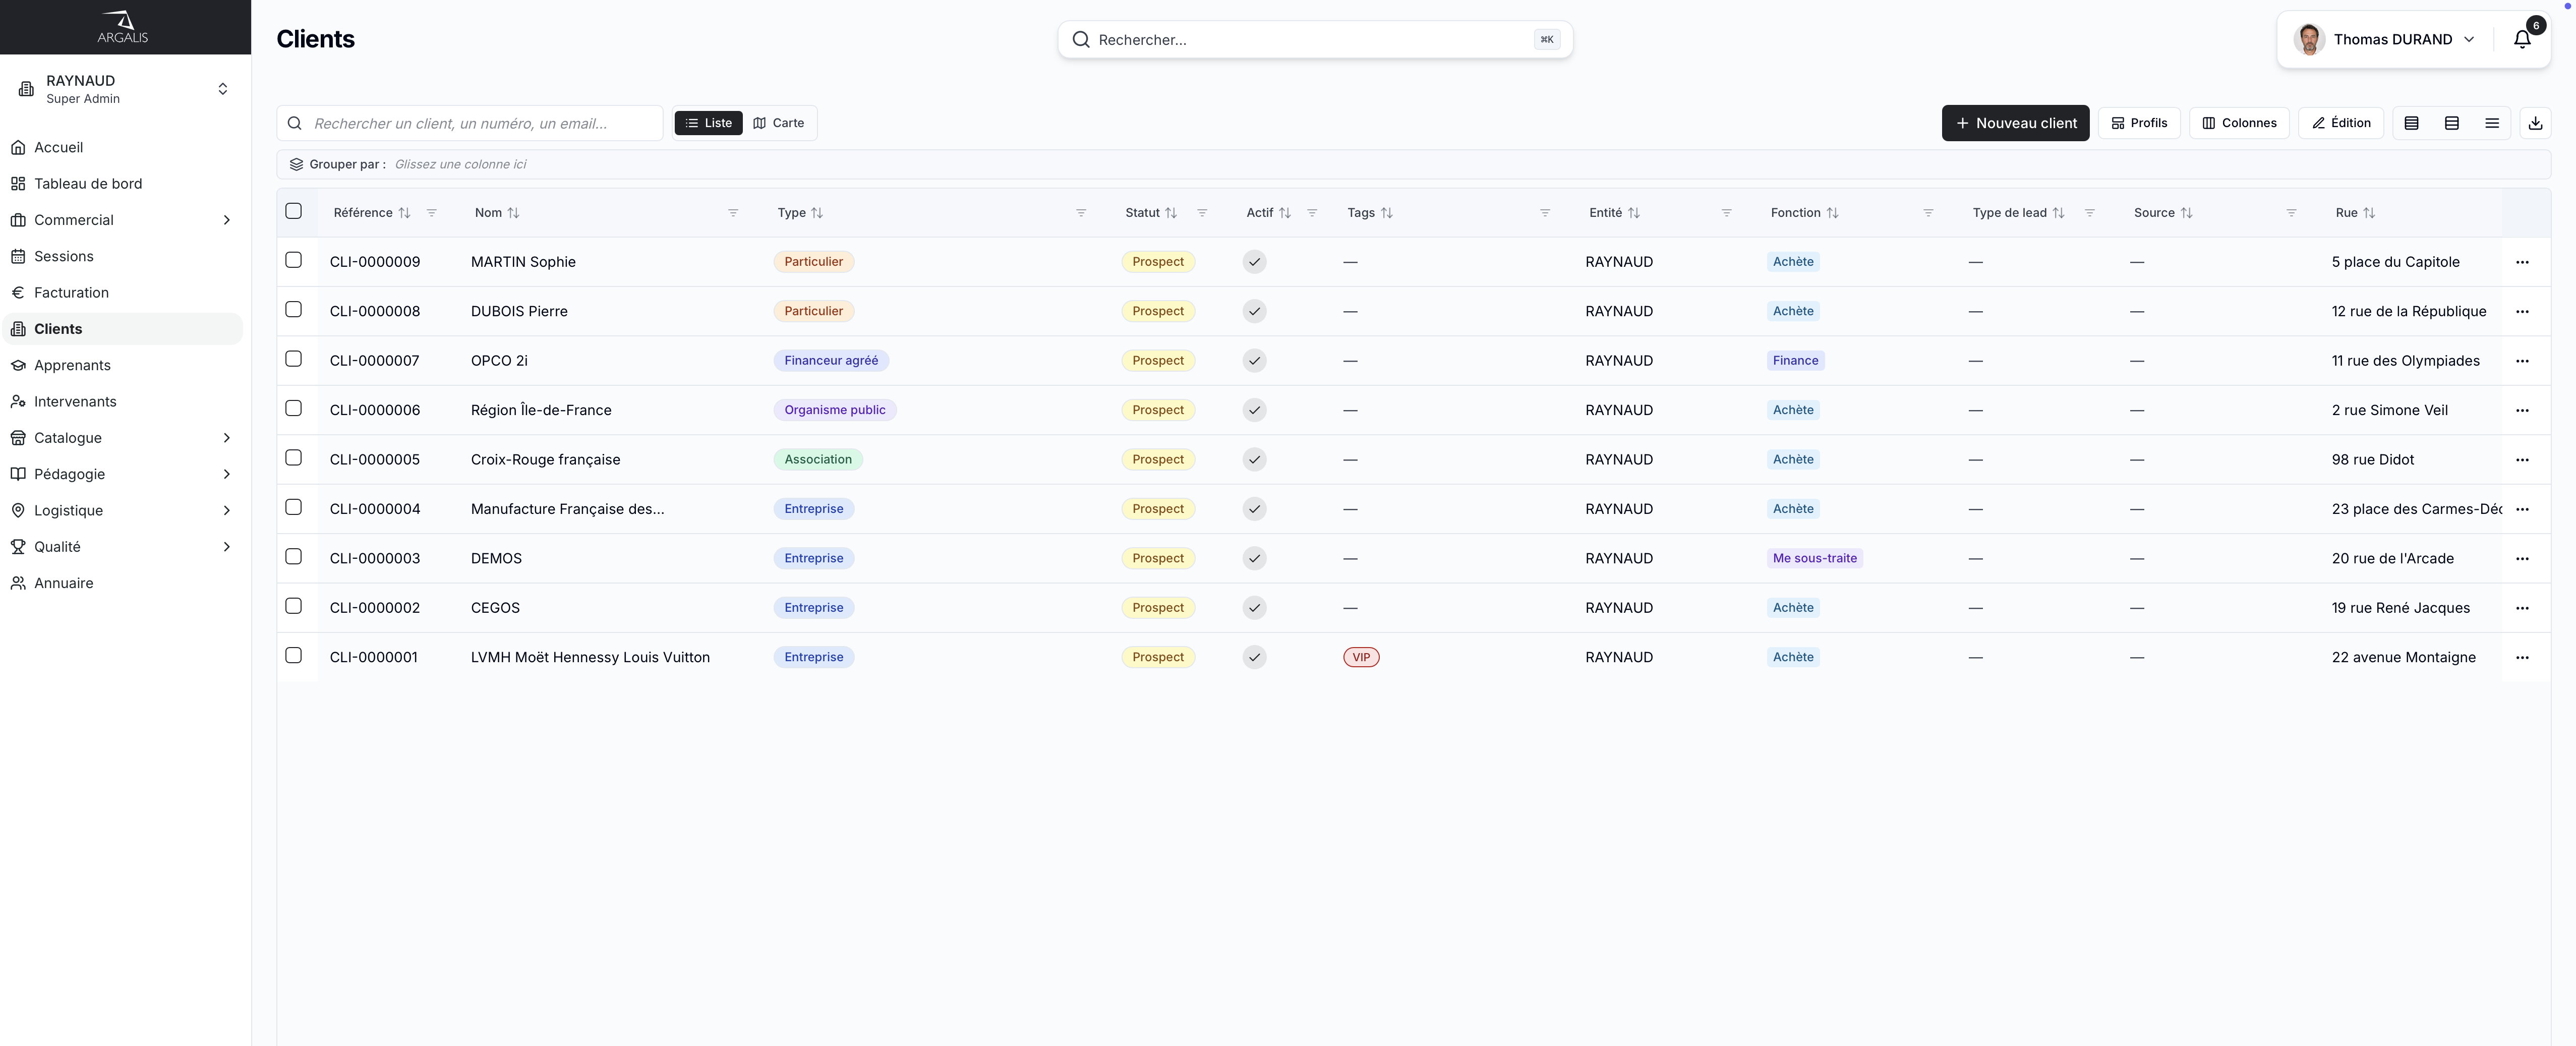Create a Nouveau client
This screenshot has height=1046, width=2576.
click(2015, 123)
